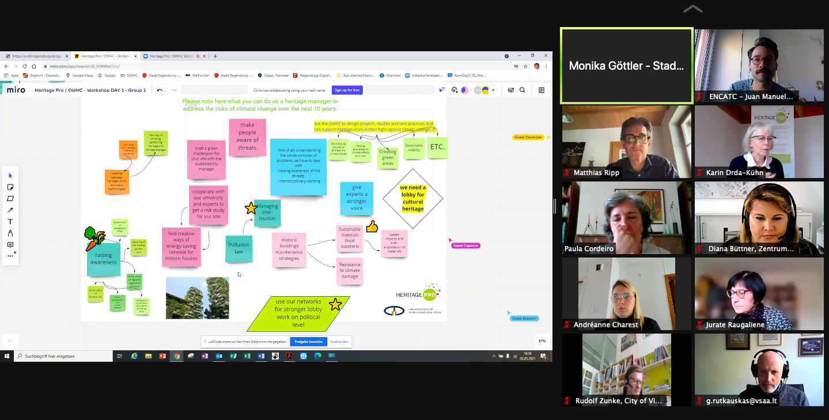The width and height of the screenshot is (829, 420).
Task: Undo last action in Miro
Action: (160, 90)
